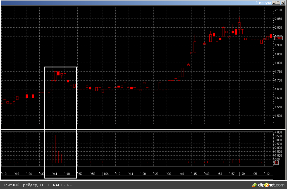Image resolution: width=287 pixels, height=189 pixels.
Task: Open the ELITETRADER.RU watermark text
Action: [56, 185]
